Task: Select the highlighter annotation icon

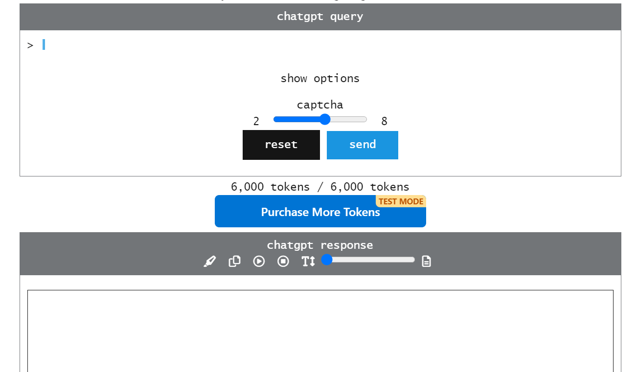Action: point(209,261)
